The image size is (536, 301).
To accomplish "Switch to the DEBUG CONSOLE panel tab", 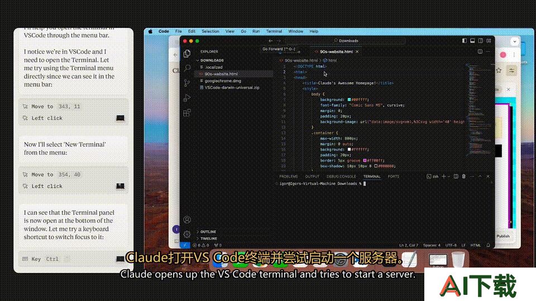I will tap(341, 177).
